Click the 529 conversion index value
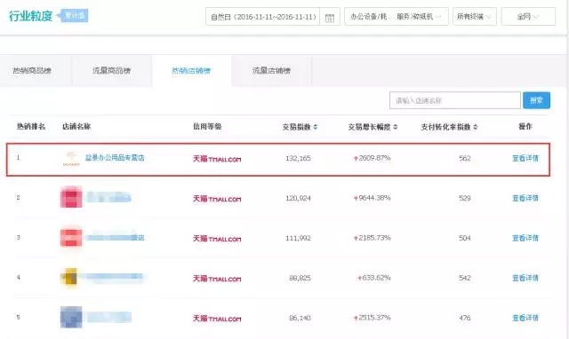 click(464, 198)
